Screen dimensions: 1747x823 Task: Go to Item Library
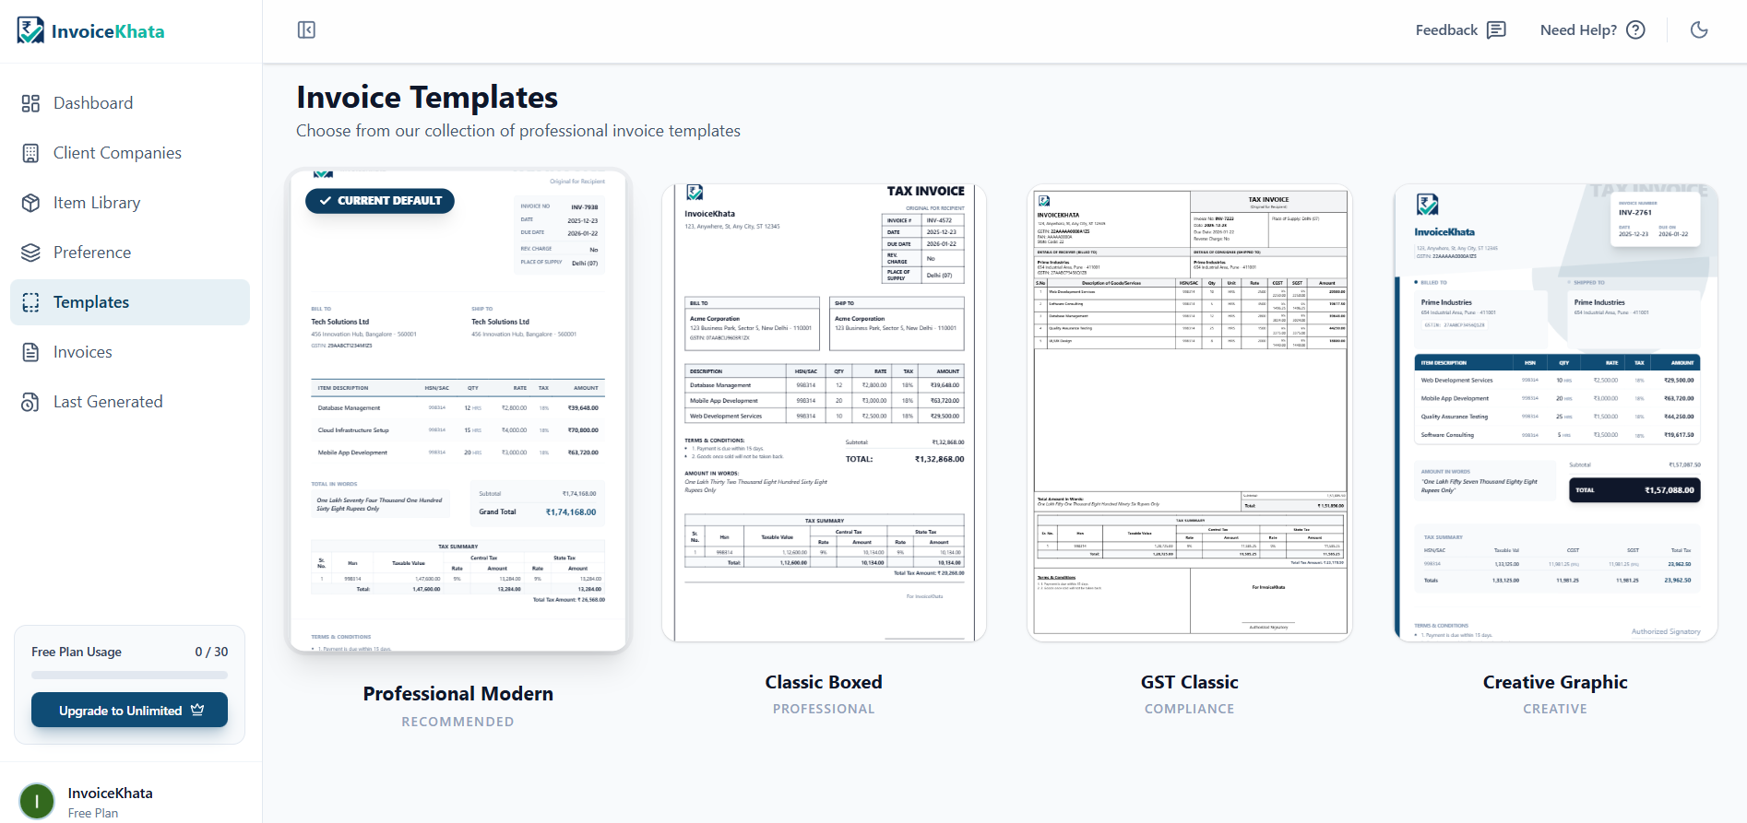[130, 203]
